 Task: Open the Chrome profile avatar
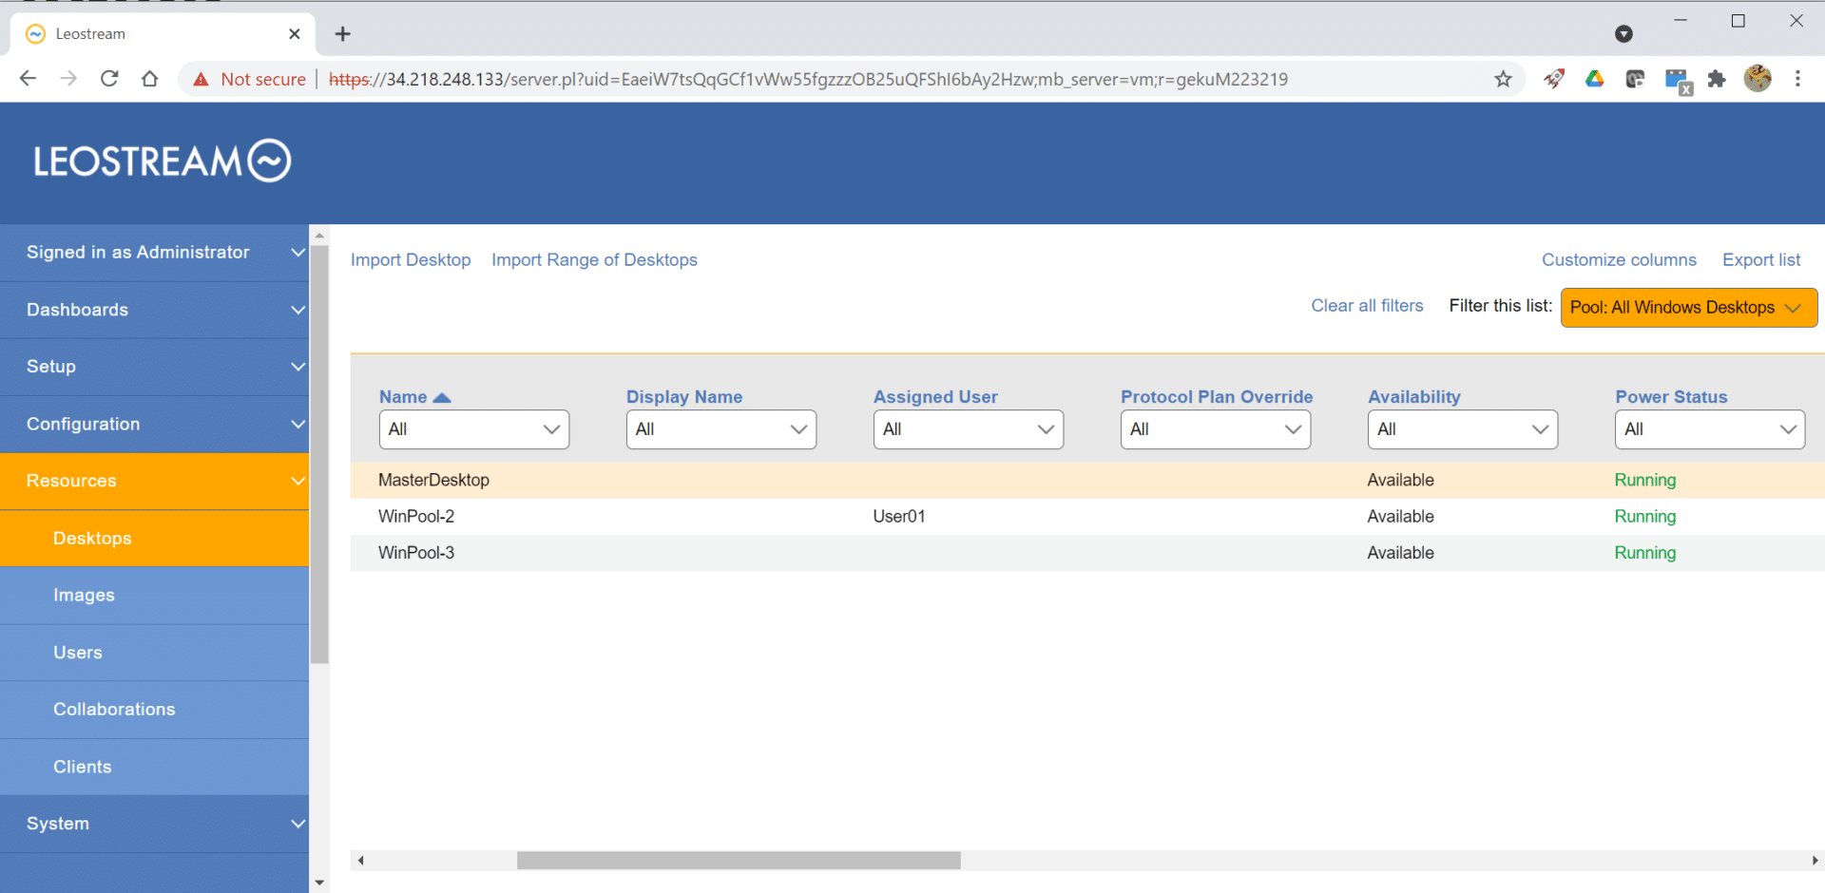point(1758,79)
